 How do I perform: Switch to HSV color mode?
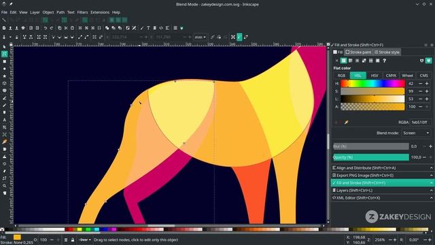click(375, 76)
